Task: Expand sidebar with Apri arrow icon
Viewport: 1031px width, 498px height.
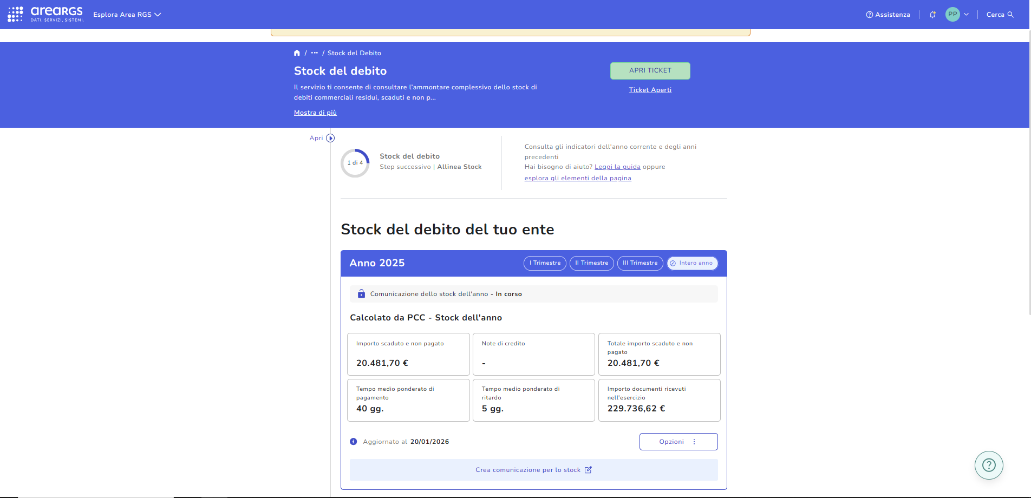Action: point(330,138)
